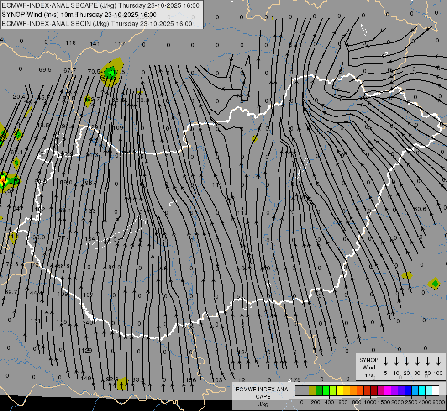The height and width of the screenshot is (411, 447).
Task: Click the 2500 tick label on CAPE legend
Action: pos(411,402)
